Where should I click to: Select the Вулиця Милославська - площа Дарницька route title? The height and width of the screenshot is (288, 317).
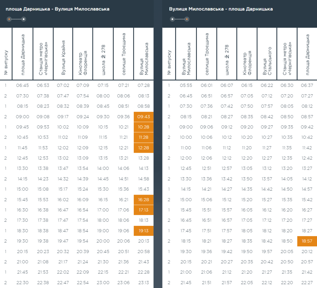pos(221,9)
